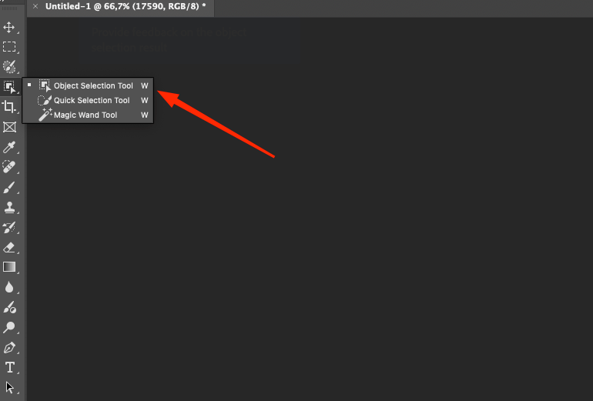Choose the Gradient tool
The height and width of the screenshot is (401, 593).
(9, 267)
